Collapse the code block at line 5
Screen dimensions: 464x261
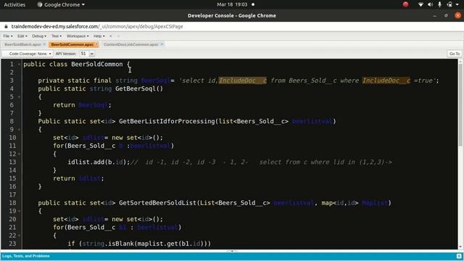pyautogui.click(x=20, y=96)
